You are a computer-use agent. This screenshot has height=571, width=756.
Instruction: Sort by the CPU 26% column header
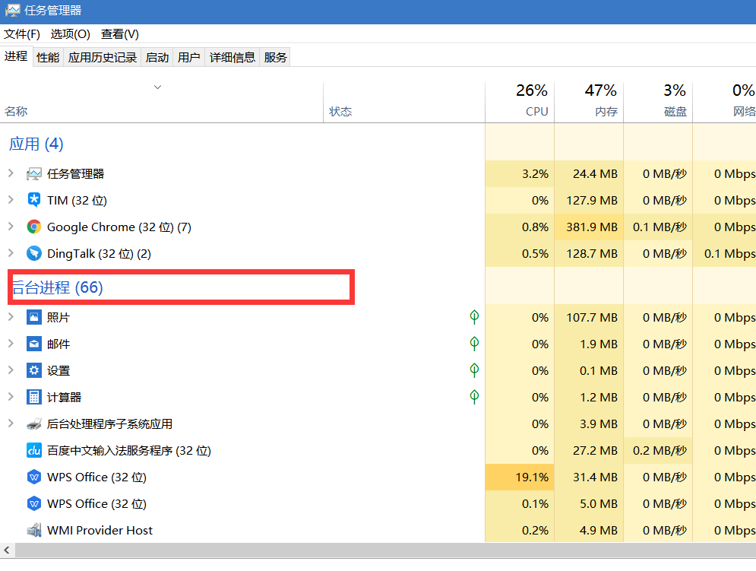pyautogui.click(x=520, y=103)
